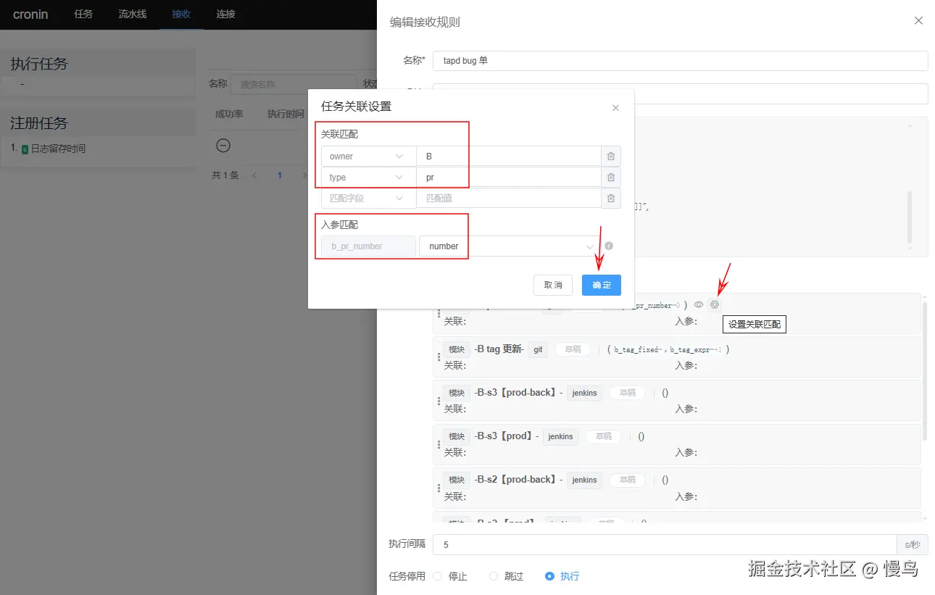
Task: Switch to the 接收 tab
Action: click(x=181, y=14)
